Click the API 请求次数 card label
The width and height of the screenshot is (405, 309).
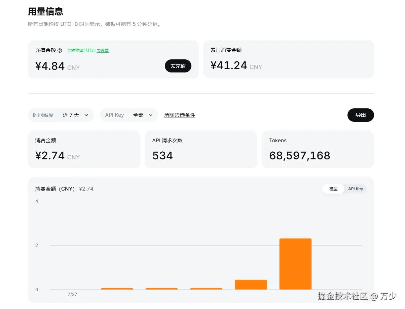[x=168, y=141]
